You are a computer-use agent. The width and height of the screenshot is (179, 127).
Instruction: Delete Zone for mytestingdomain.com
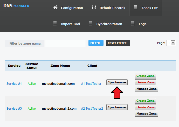[x=145, y=82]
